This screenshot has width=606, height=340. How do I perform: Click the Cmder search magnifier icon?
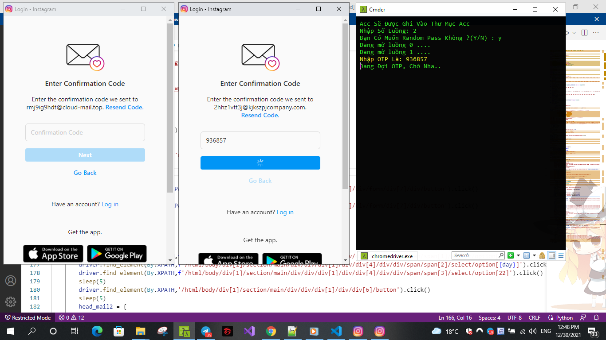tap(501, 255)
